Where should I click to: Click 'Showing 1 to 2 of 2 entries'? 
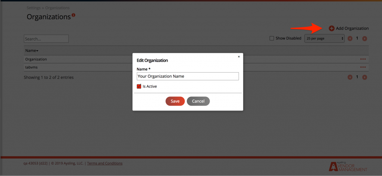tap(49, 77)
